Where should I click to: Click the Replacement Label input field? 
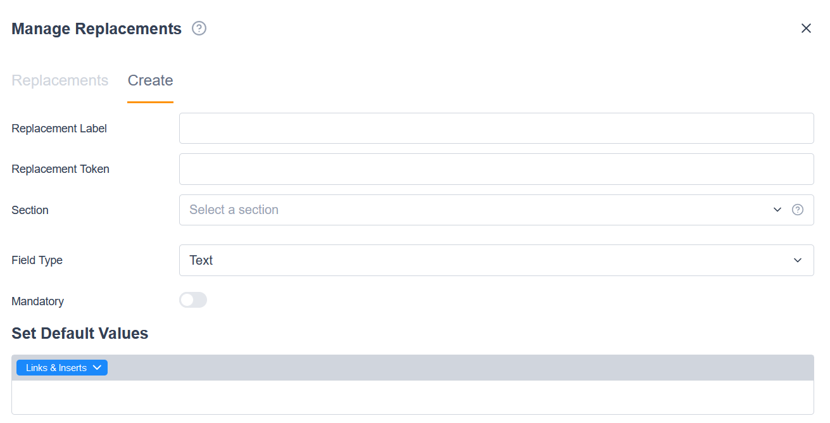pos(496,129)
